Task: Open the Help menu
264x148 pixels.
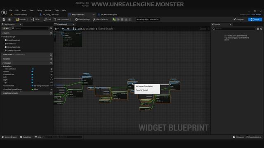Action: [64, 10]
